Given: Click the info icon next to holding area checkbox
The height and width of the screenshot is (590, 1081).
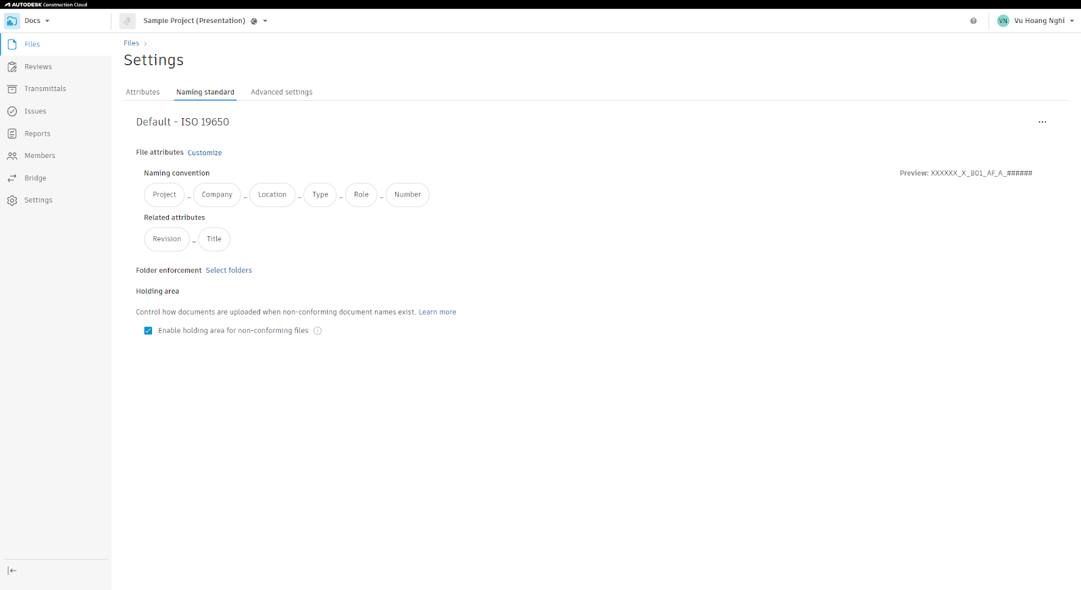Looking at the screenshot, I should pos(318,331).
